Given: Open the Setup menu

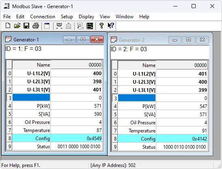Looking at the screenshot, I should point(67,17).
